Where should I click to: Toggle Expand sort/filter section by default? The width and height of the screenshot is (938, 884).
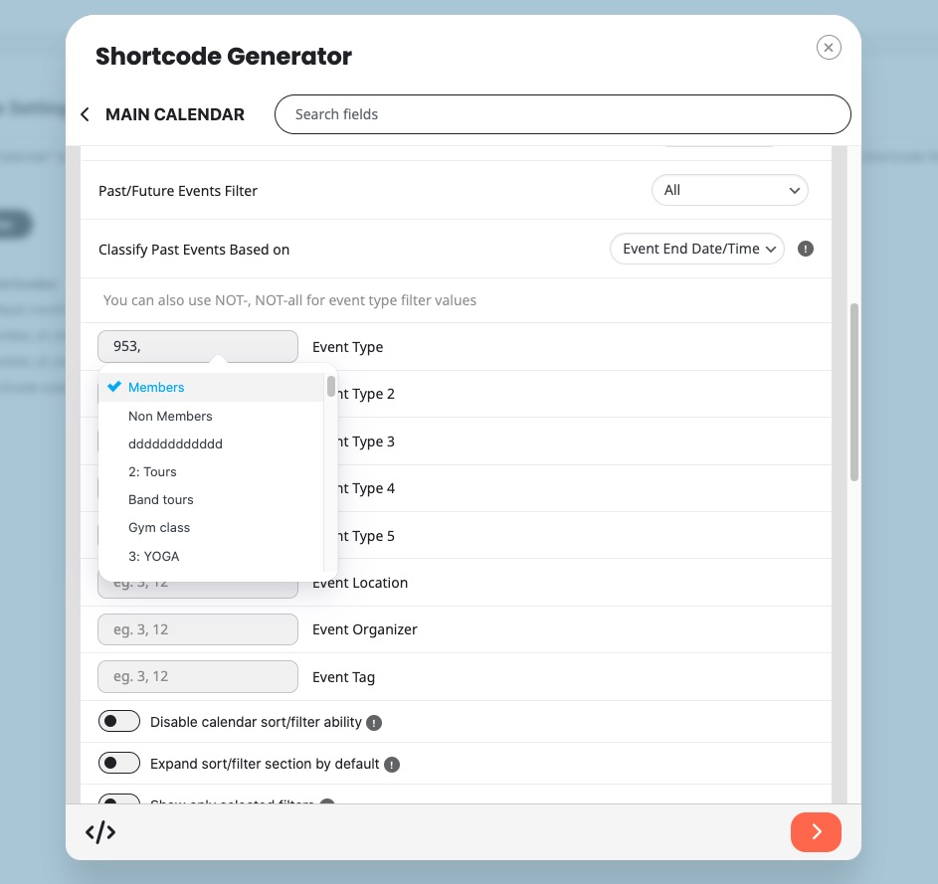tap(118, 764)
